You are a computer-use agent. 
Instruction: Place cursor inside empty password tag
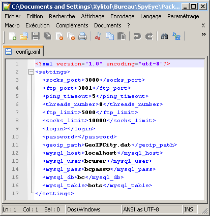point(78,137)
